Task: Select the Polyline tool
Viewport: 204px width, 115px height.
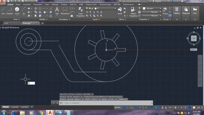Action: coord(10,11)
